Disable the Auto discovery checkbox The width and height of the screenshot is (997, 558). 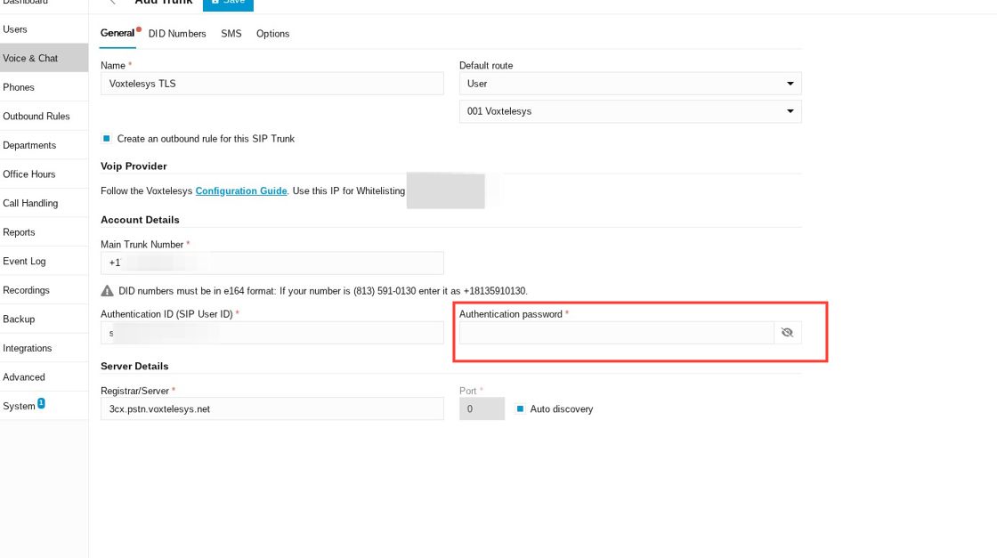(520, 408)
